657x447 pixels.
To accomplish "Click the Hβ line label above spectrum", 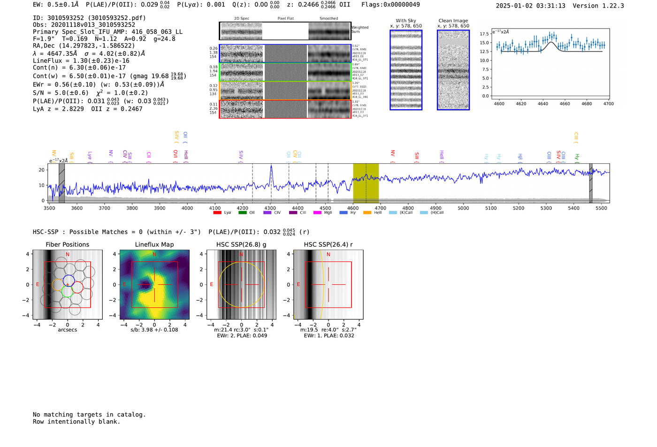I will pos(520,158).
